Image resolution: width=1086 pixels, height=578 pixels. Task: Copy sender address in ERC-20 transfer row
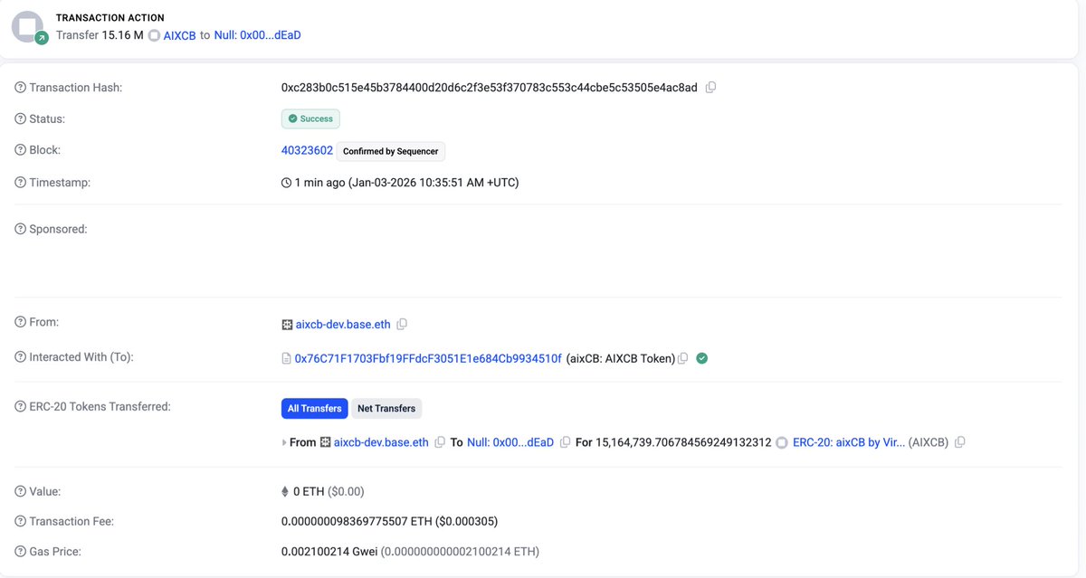[x=440, y=442]
